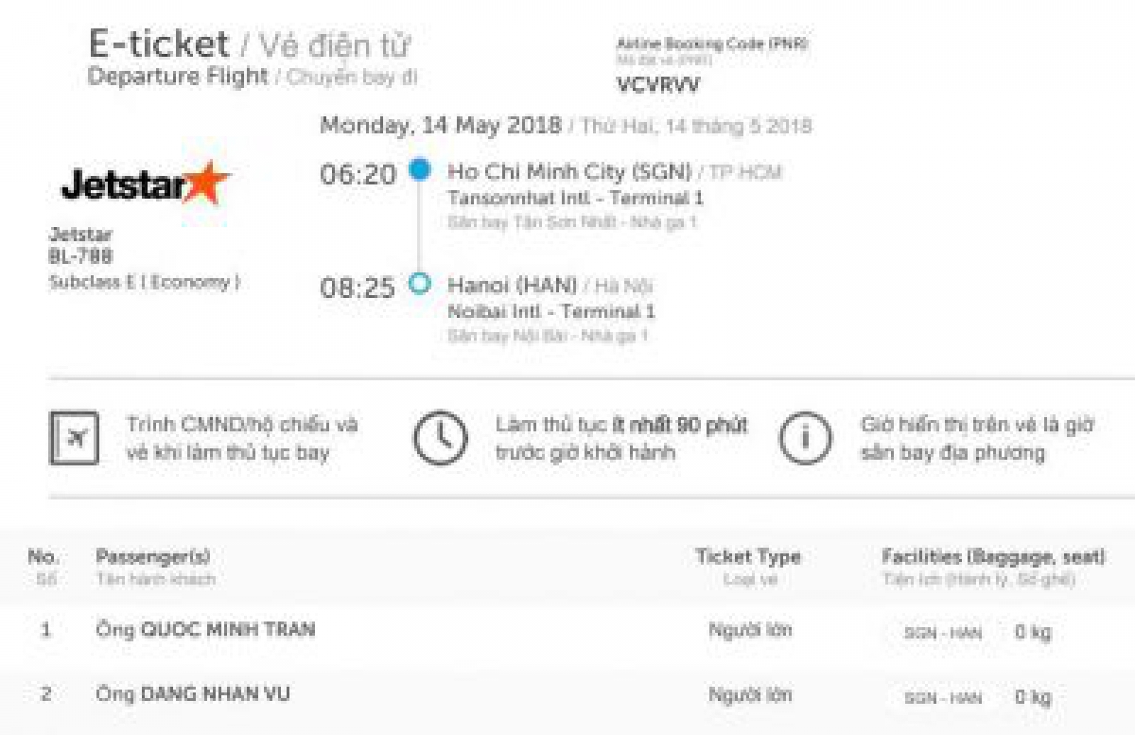
Task: Click the clock check-in time icon
Action: point(441,439)
